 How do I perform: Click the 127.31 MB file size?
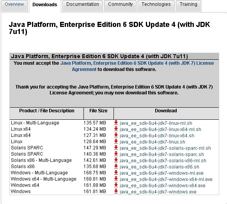[x=95, y=135]
